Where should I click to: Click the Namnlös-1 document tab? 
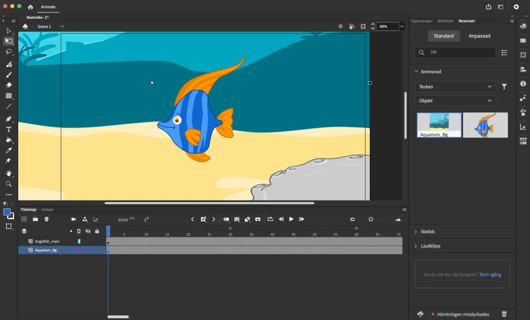(x=37, y=17)
